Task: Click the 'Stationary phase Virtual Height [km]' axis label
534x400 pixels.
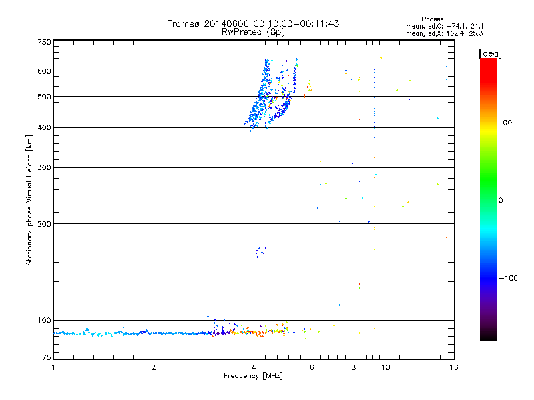Action: click(x=29, y=200)
